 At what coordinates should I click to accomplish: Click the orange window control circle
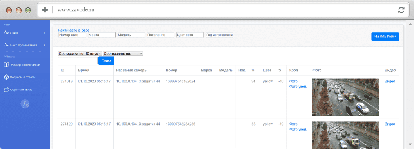pyautogui.click(x=18, y=11)
